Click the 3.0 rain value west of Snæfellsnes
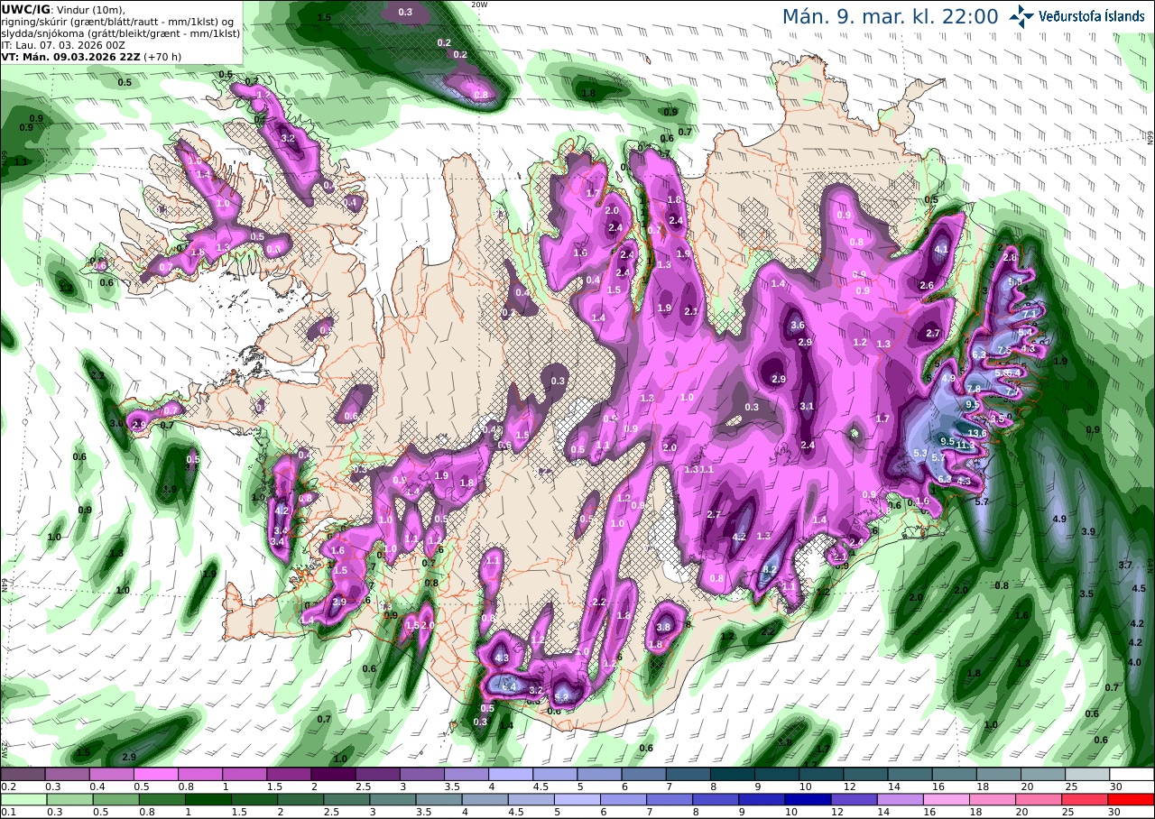The image size is (1155, 819). coord(115,423)
